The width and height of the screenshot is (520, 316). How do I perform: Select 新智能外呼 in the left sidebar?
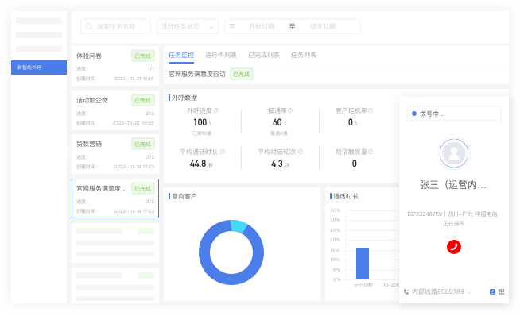pyautogui.click(x=39, y=67)
